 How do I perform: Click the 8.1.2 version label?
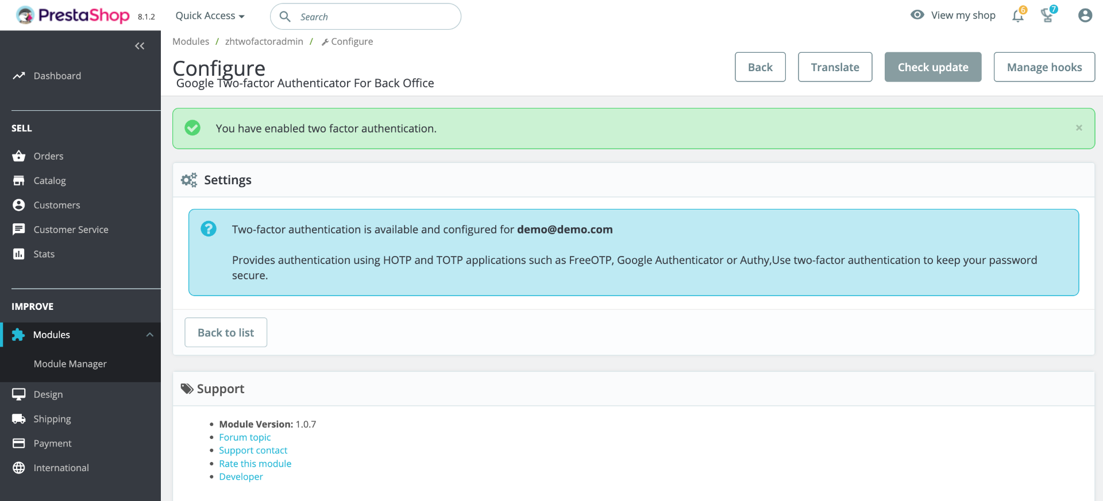(x=146, y=17)
